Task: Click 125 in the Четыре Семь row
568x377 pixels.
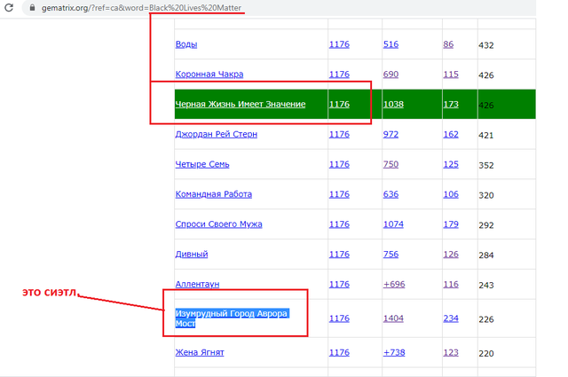Action: click(451, 164)
